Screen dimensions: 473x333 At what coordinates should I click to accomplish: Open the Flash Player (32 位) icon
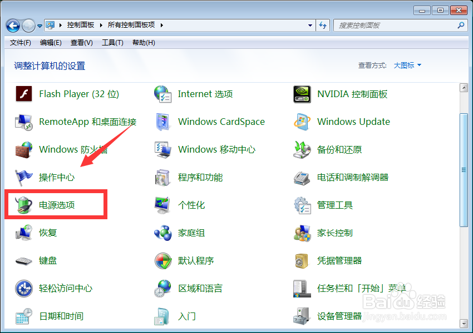pyautogui.click(x=24, y=94)
